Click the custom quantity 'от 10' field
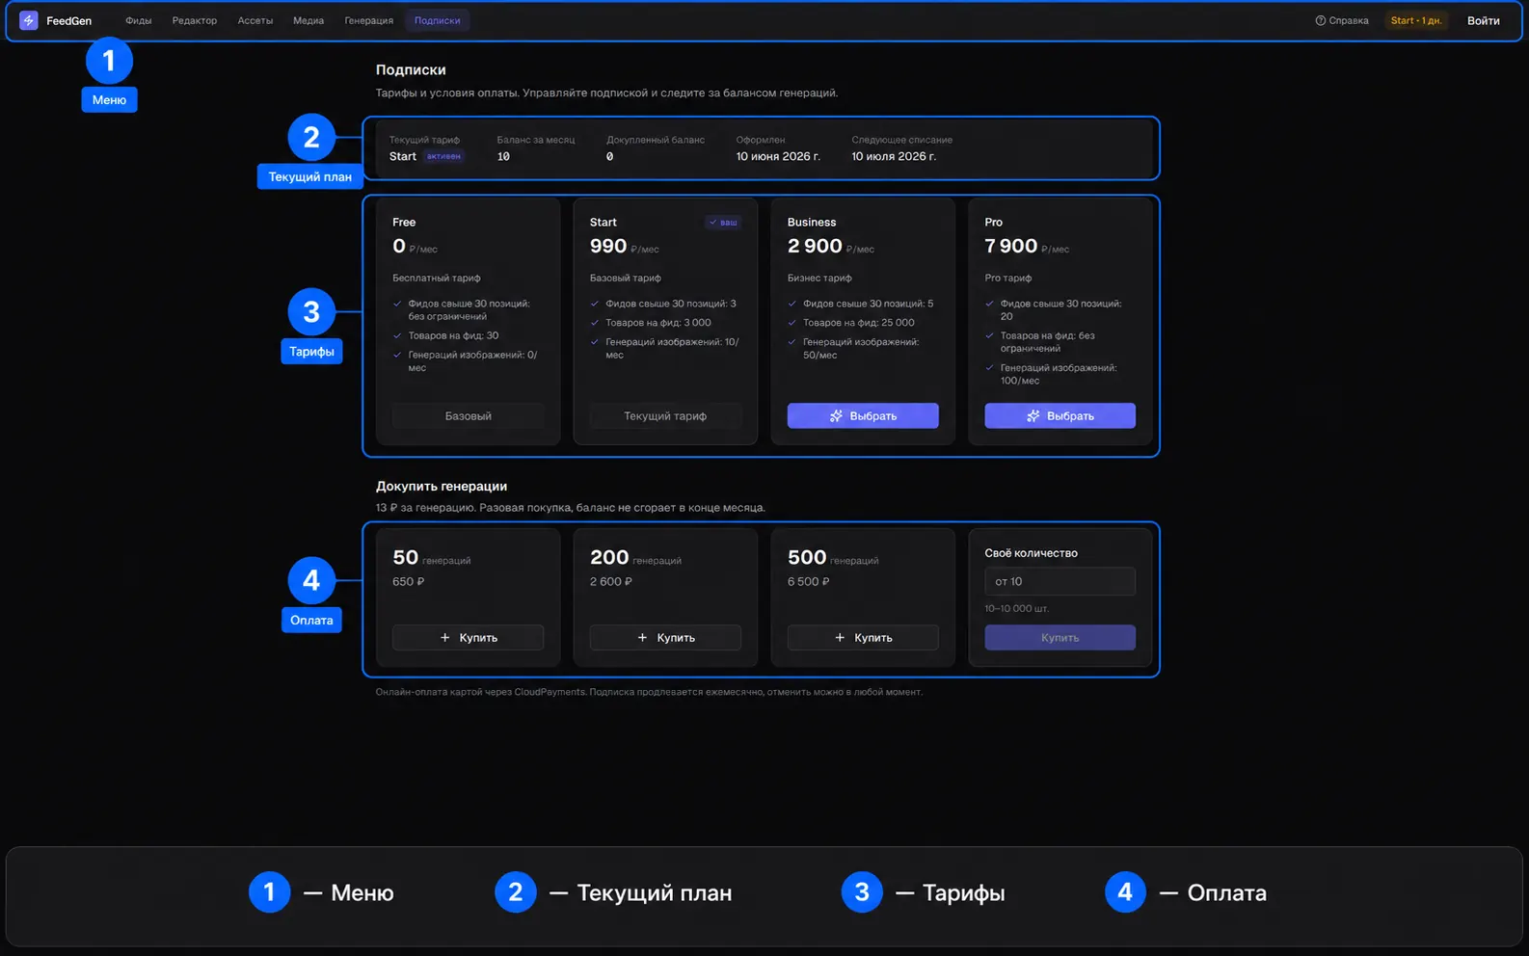This screenshot has width=1529, height=956. tap(1060, 581)
